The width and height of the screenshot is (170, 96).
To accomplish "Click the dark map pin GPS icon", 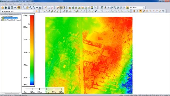I will [134, 11].
